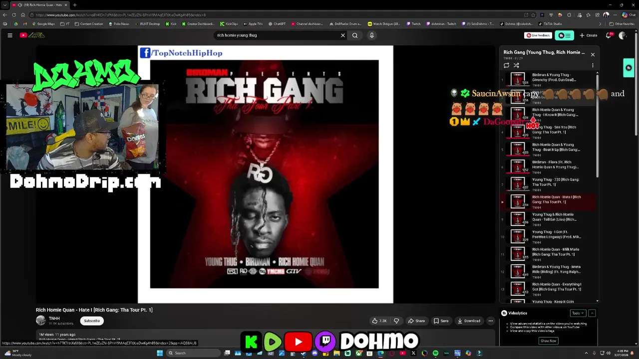Save the video to a playlist
Viewport: 639px width, 359px height.
coord(441,321)
